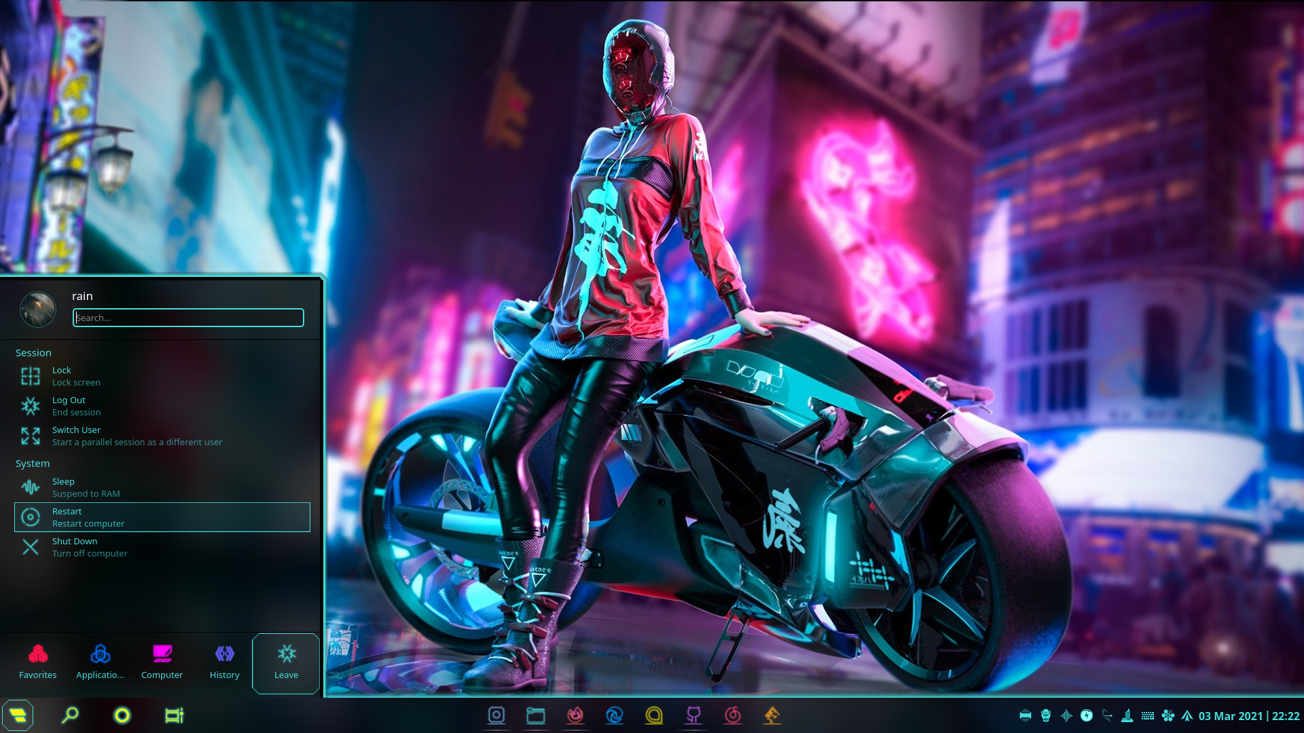Choose Log Out to end session
The height and width of the screenshot is (733, 1304).
pyautogui.click(x=162, y=406)
